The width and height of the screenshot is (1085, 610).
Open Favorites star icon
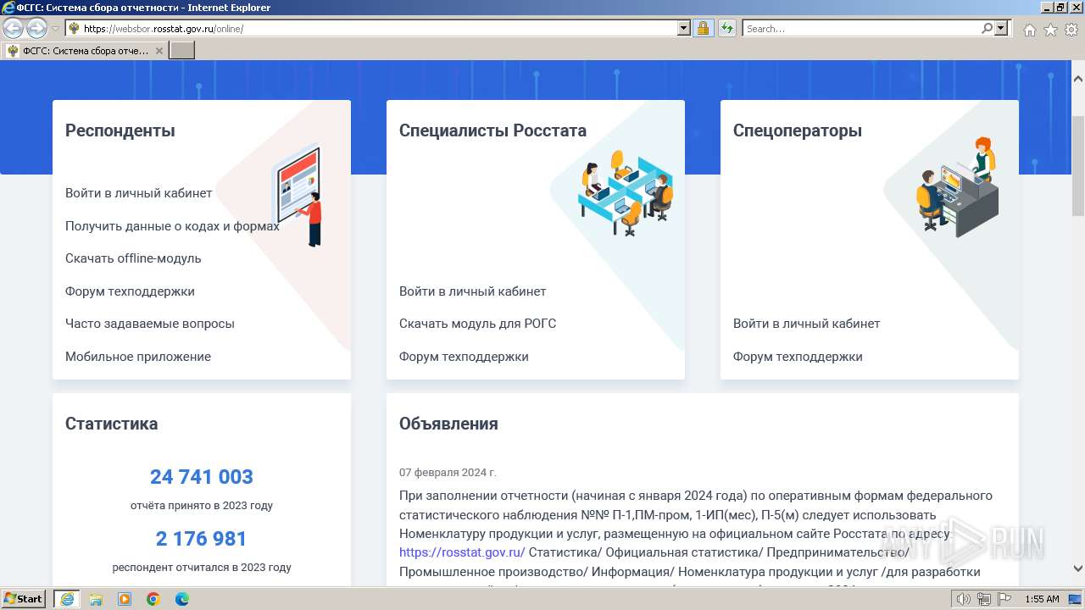tap(1050, 30)
